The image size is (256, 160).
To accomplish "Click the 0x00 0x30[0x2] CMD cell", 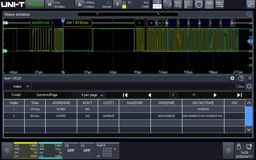I will click(x=166, y=116).
